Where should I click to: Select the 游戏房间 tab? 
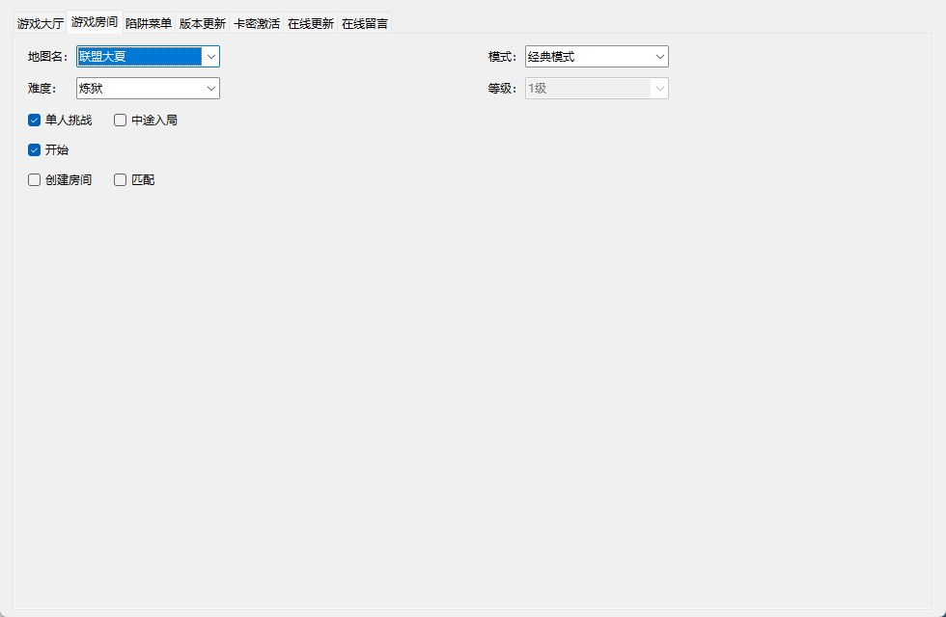pos(95,22)
